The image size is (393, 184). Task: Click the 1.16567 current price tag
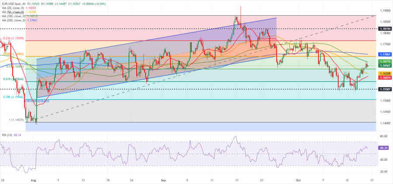(x=385, y=66)
